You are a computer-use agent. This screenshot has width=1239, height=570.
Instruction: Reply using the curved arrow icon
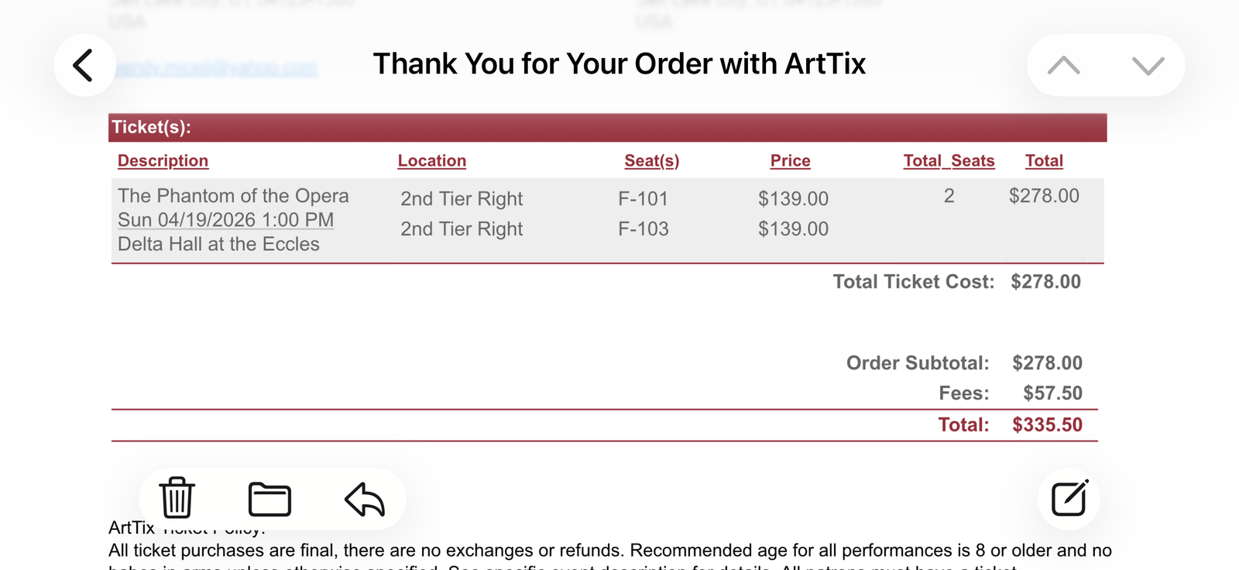[x=364, y=499]
